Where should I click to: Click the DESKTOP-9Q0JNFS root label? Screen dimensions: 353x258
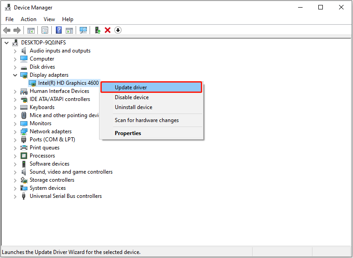[x=43, y=43]
